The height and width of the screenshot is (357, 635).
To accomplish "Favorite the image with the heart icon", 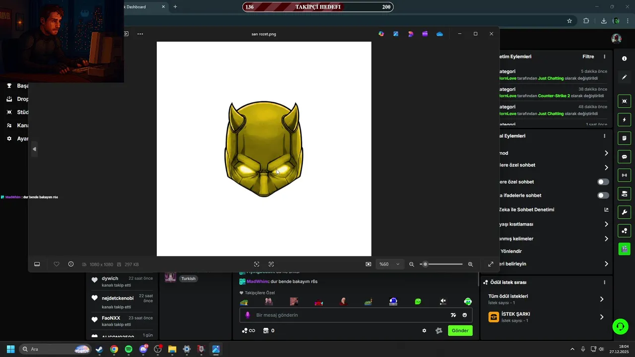I will pyautogui.click(x=57, y=264).
